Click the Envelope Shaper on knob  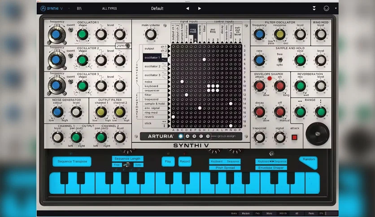pyautogui.click(x=279, y=86)
